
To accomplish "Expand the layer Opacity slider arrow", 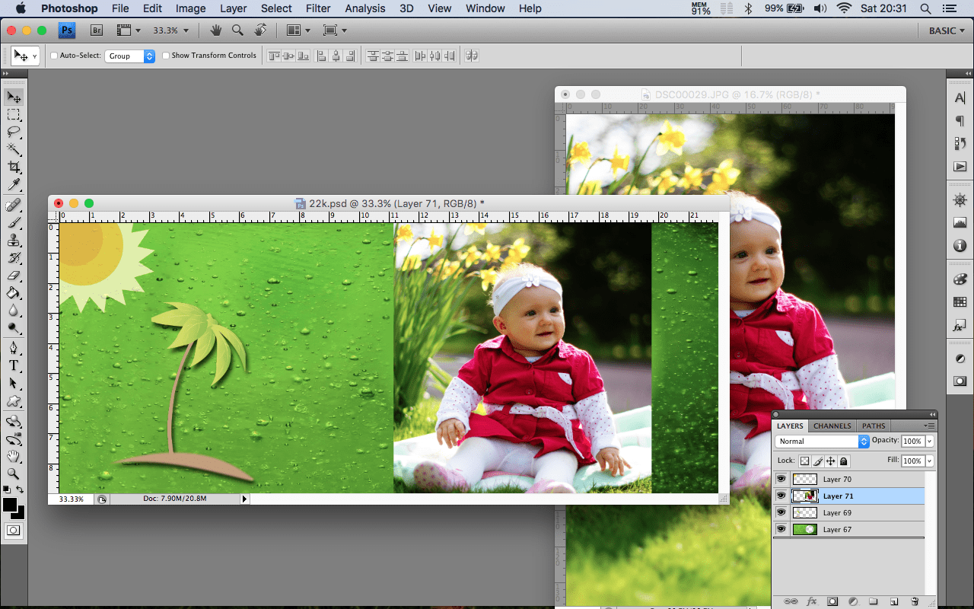I will (x=930, y=442).
